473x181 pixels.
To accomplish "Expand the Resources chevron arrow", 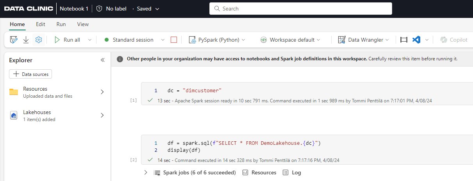I will [x=102, y=92].
